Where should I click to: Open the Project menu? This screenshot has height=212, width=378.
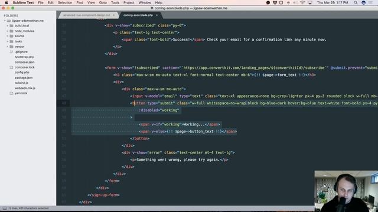[x=129, y=2]
